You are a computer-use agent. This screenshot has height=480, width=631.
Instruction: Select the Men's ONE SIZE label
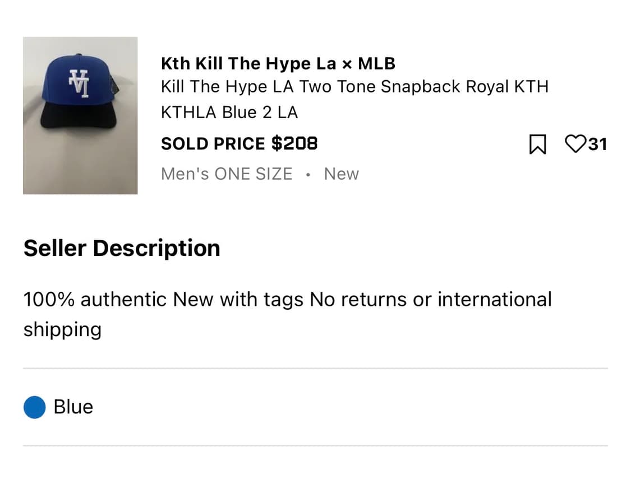coord(226,174)
